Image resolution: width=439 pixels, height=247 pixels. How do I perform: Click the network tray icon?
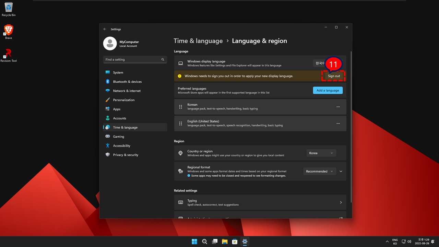(404, 242)
